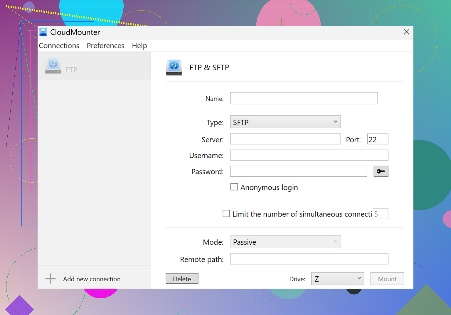The width and height of the screenshot is (451, 315).
Task: Click into the Server address field
Action: tap(285, 139)
